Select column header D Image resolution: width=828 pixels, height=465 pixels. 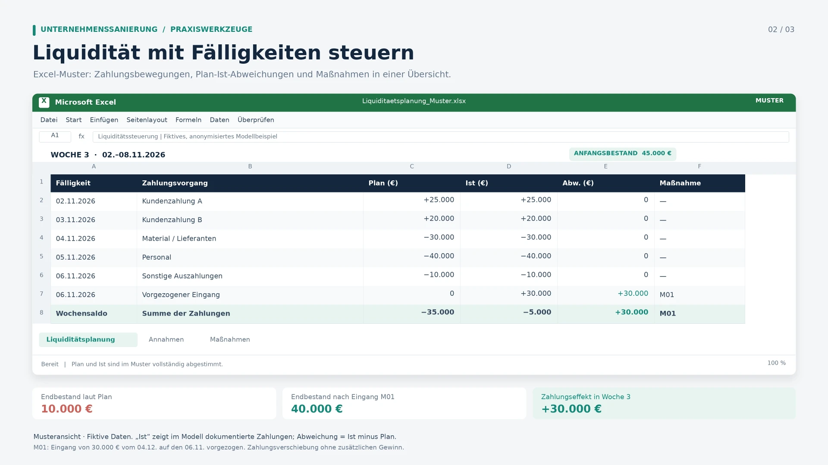pyautogui.click(x=509, y=166)
